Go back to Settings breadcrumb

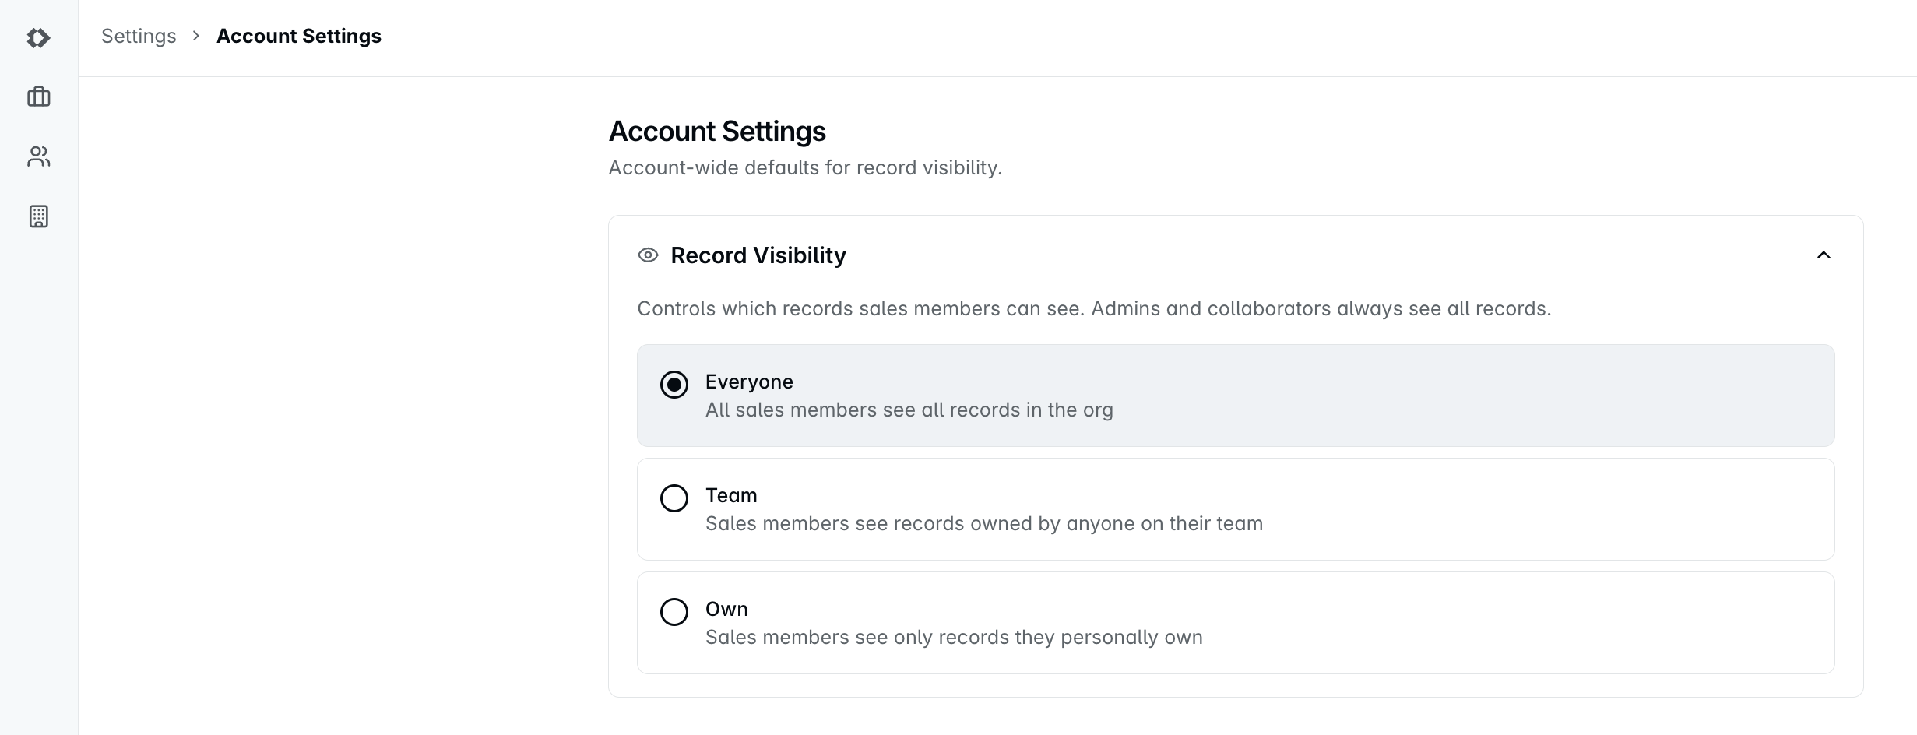coord(139,37)
